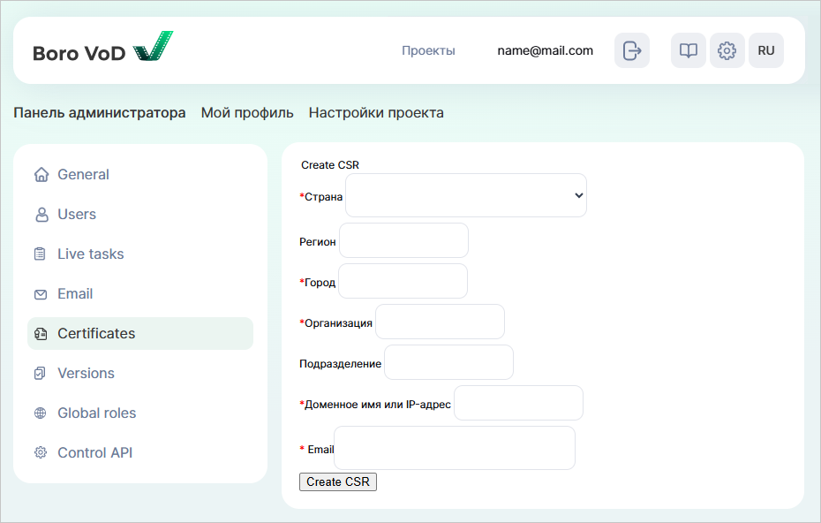The height and width of the screenshot is (523, 821).
Task: Focus the Город input field
Action: (x=403, y=281)
